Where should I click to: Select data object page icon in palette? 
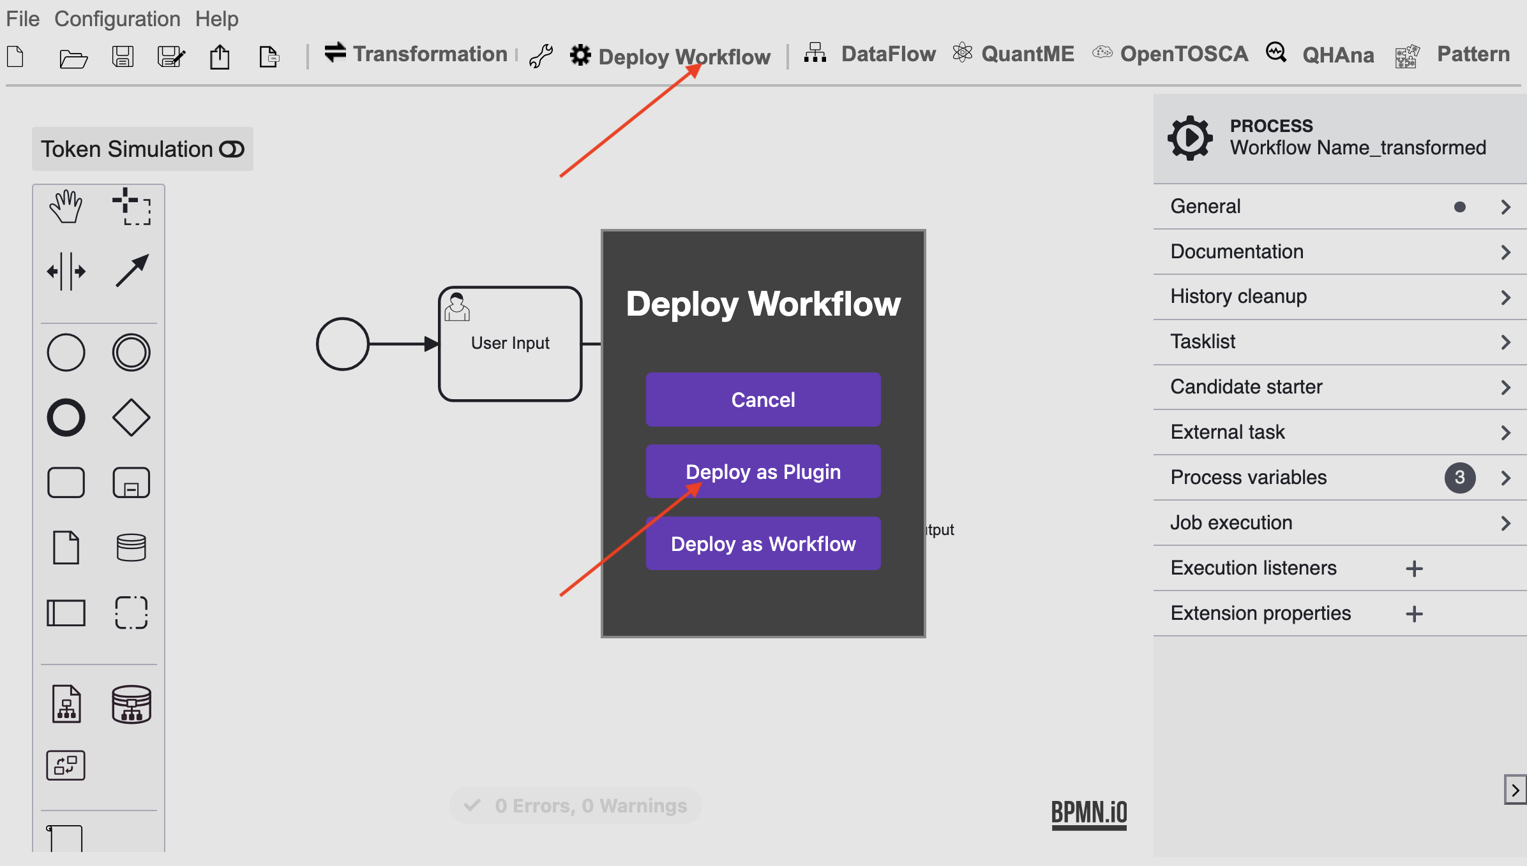[x=66, y=548]
